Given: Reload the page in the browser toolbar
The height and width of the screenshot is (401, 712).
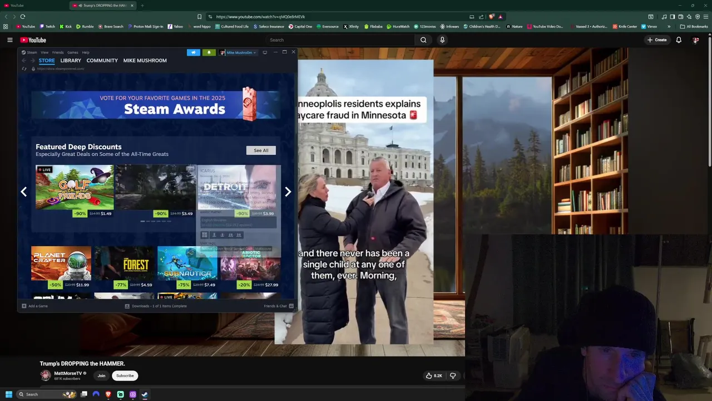Looking at the screenshot, I should (23, 17).
